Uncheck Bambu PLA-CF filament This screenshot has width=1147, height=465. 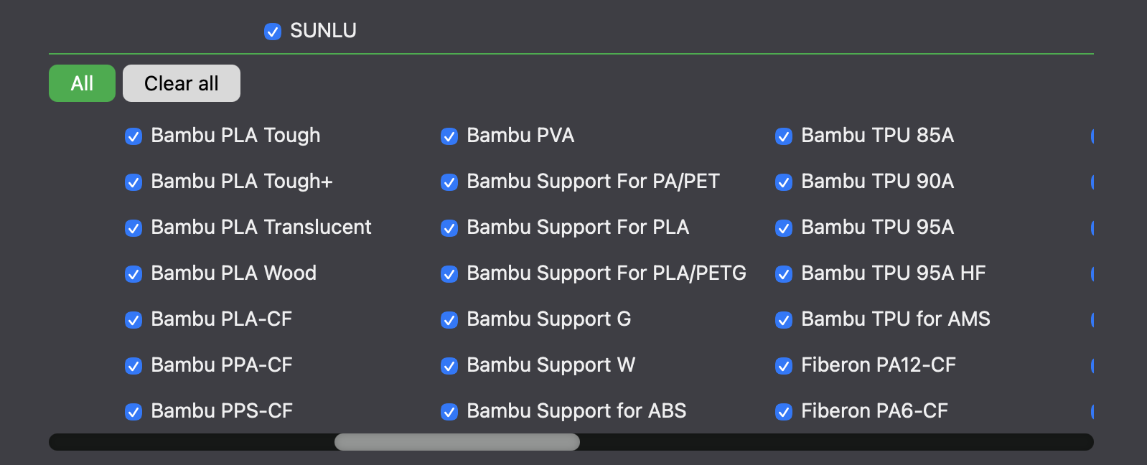pos(134,320)
